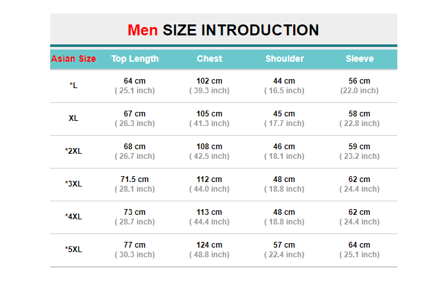Select the "Shoulder" column header
Screen dimensions: 434x283
(x=284, y=59)
